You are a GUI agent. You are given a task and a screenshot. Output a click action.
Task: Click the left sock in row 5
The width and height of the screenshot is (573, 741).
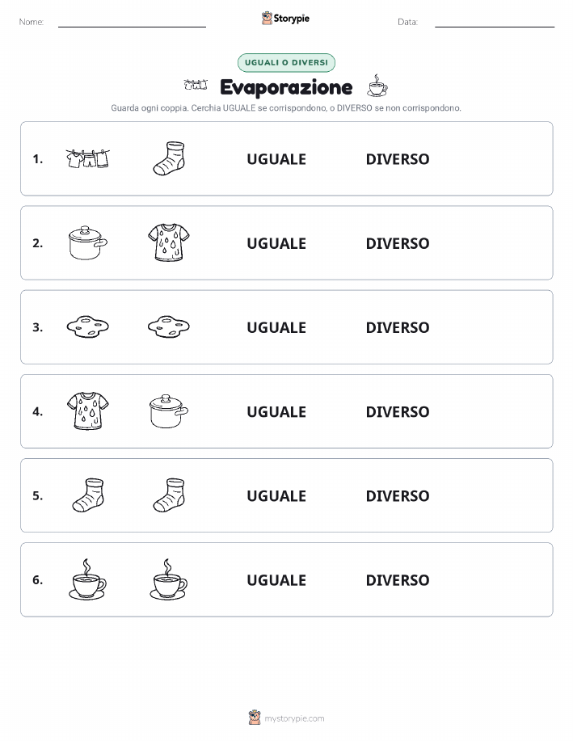click(x=88, y=495)
